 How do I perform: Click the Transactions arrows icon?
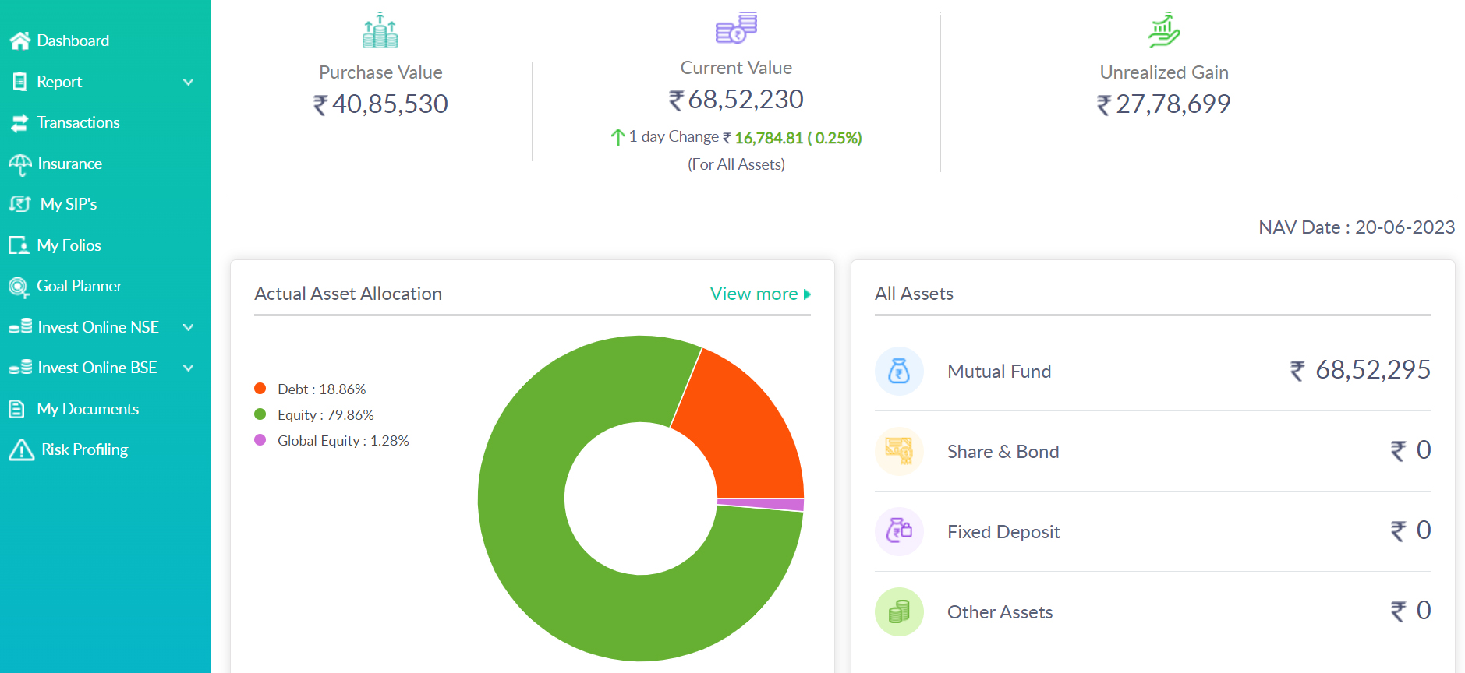click(x=19, y=122)
